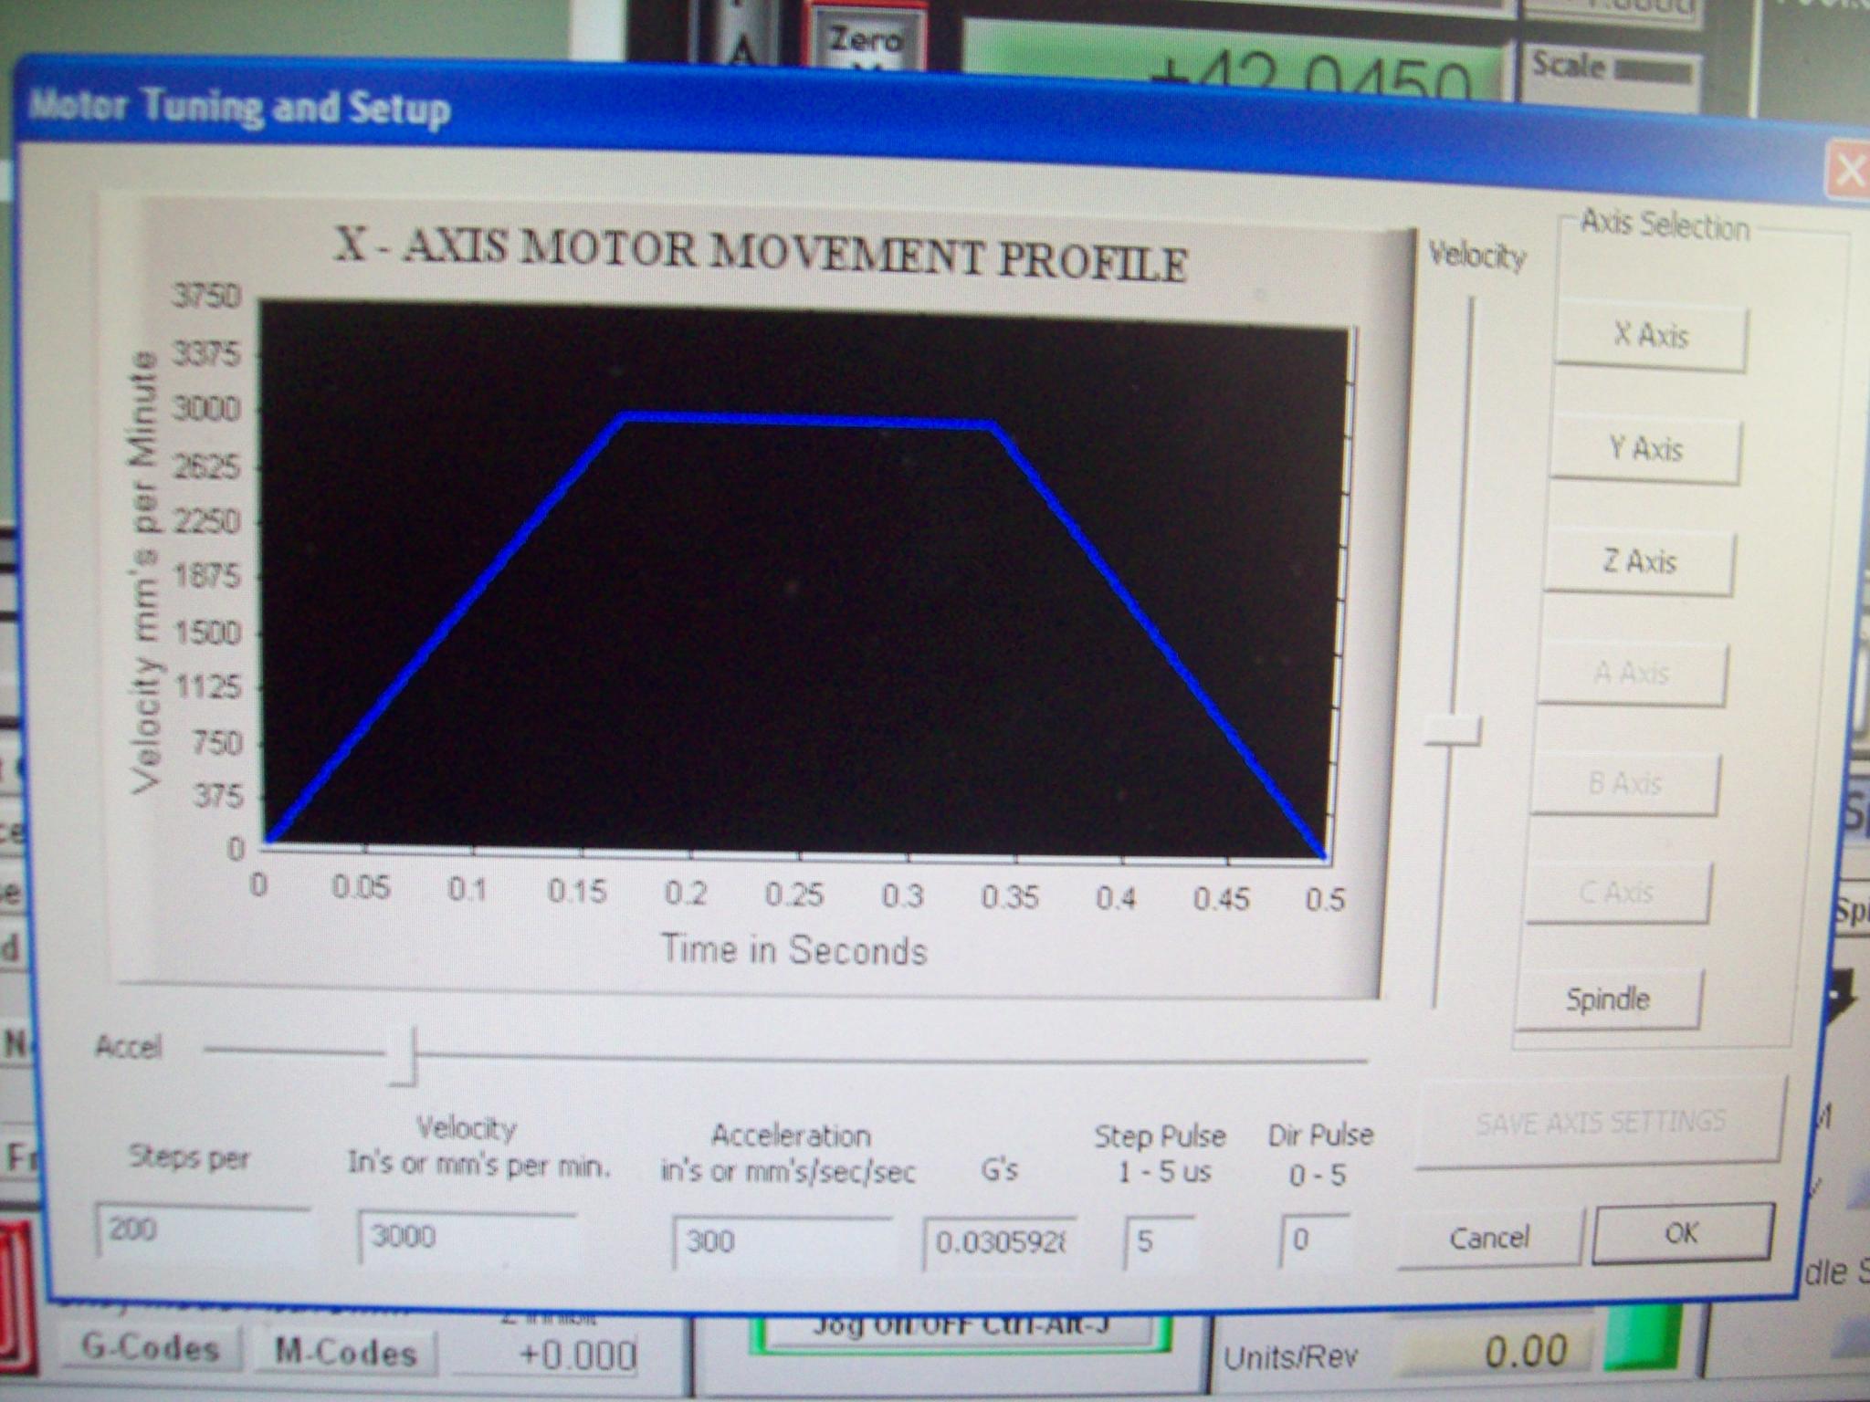Cancel the Motor Tuning dialog
The height and width of the screenshot is (1402, 1870).
pos(1488,1239)
